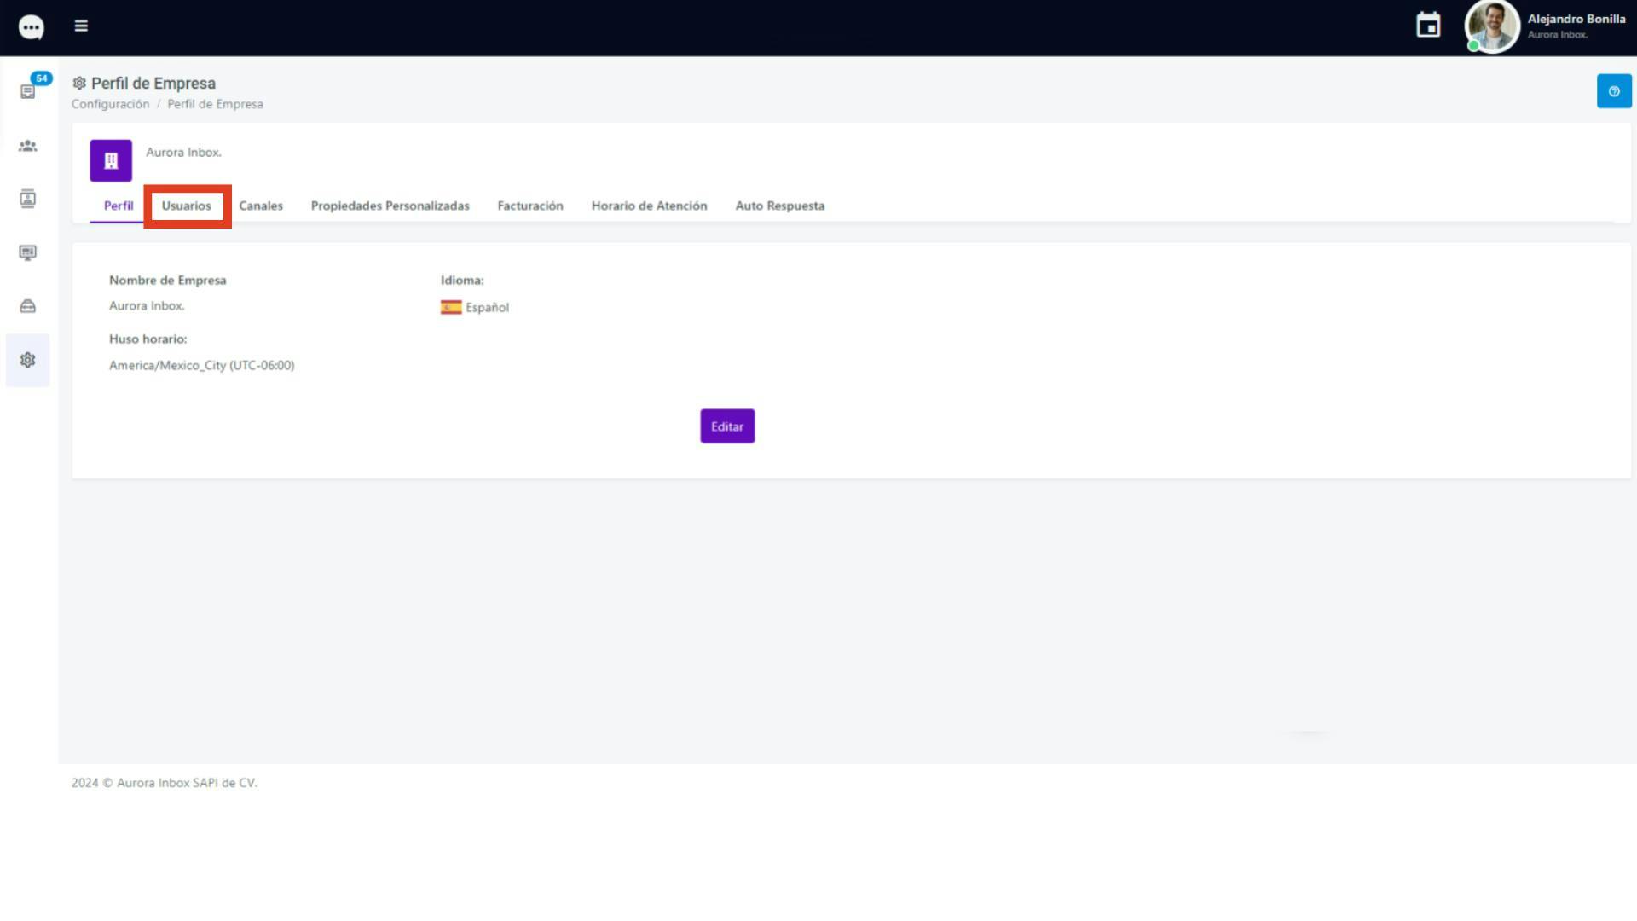Click the Perfil de Empresa page heading
This screenshot has height=921, width=1637.
tap(153, 83)
